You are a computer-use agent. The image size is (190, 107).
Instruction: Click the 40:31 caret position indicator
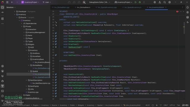click(x=148, y=105)
